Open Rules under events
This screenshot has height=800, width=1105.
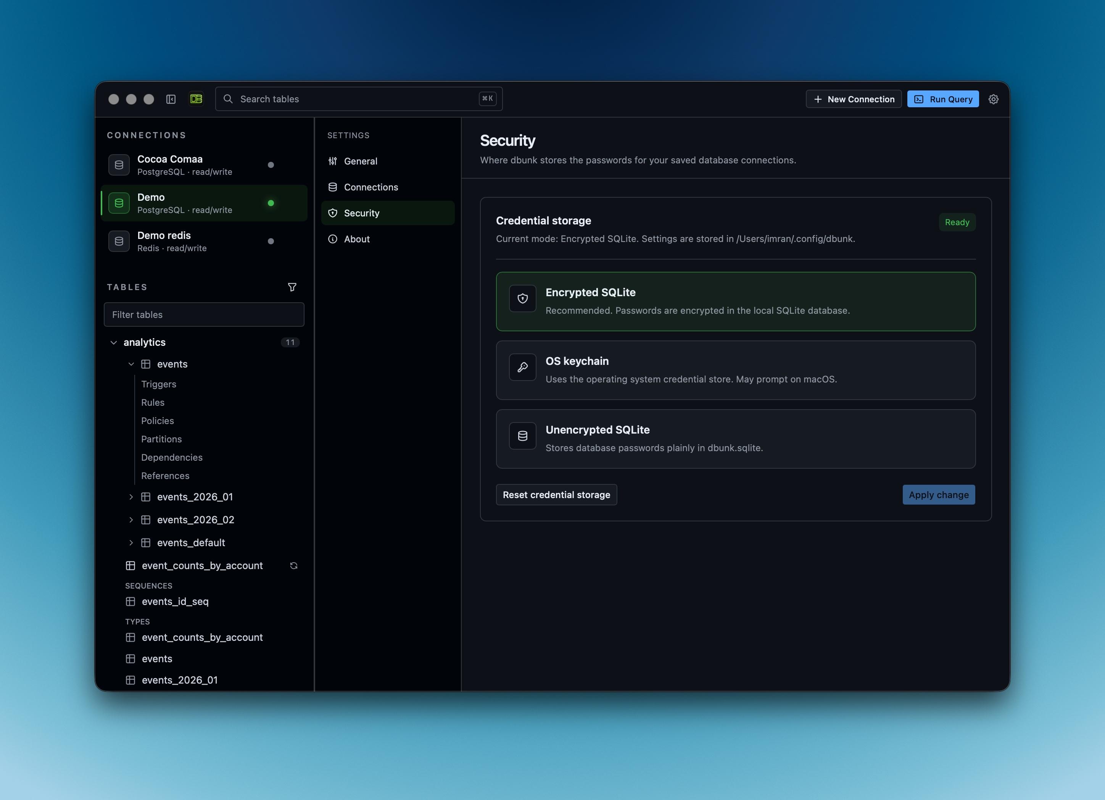(153, 403)
